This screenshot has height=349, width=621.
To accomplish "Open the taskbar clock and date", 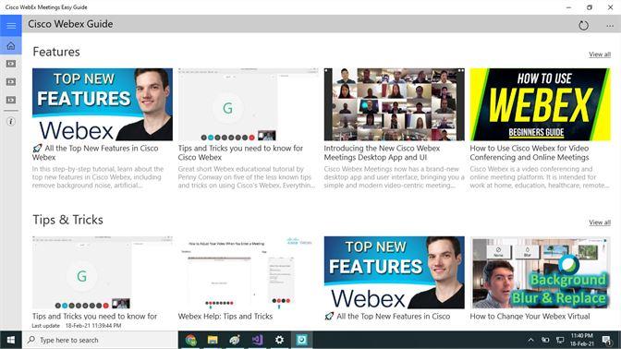I will [582, 340].
